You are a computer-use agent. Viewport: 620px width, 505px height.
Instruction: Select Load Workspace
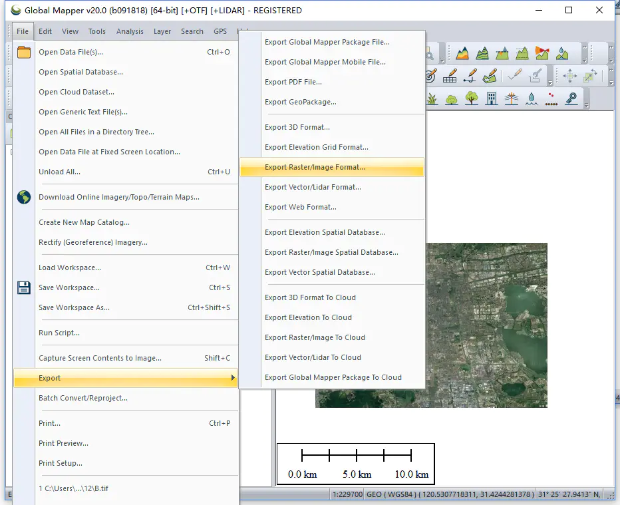tap(126, 267)
